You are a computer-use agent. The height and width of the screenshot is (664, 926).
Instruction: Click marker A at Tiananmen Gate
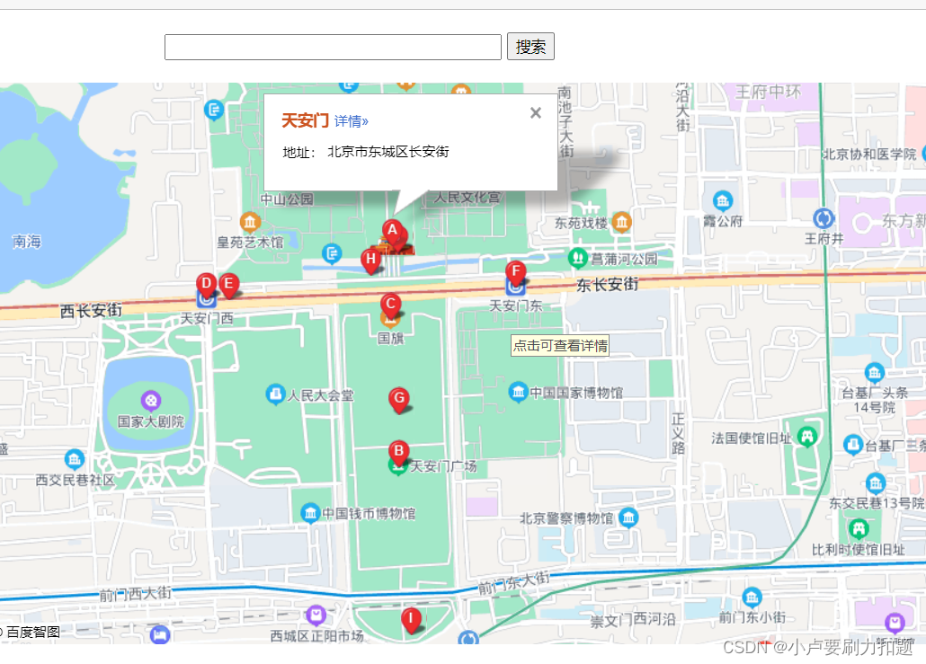coord(393,231)
